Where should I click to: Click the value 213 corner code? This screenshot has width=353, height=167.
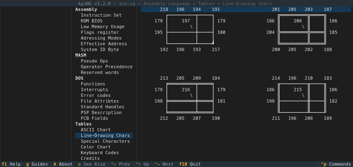click(x=164, y=78)
